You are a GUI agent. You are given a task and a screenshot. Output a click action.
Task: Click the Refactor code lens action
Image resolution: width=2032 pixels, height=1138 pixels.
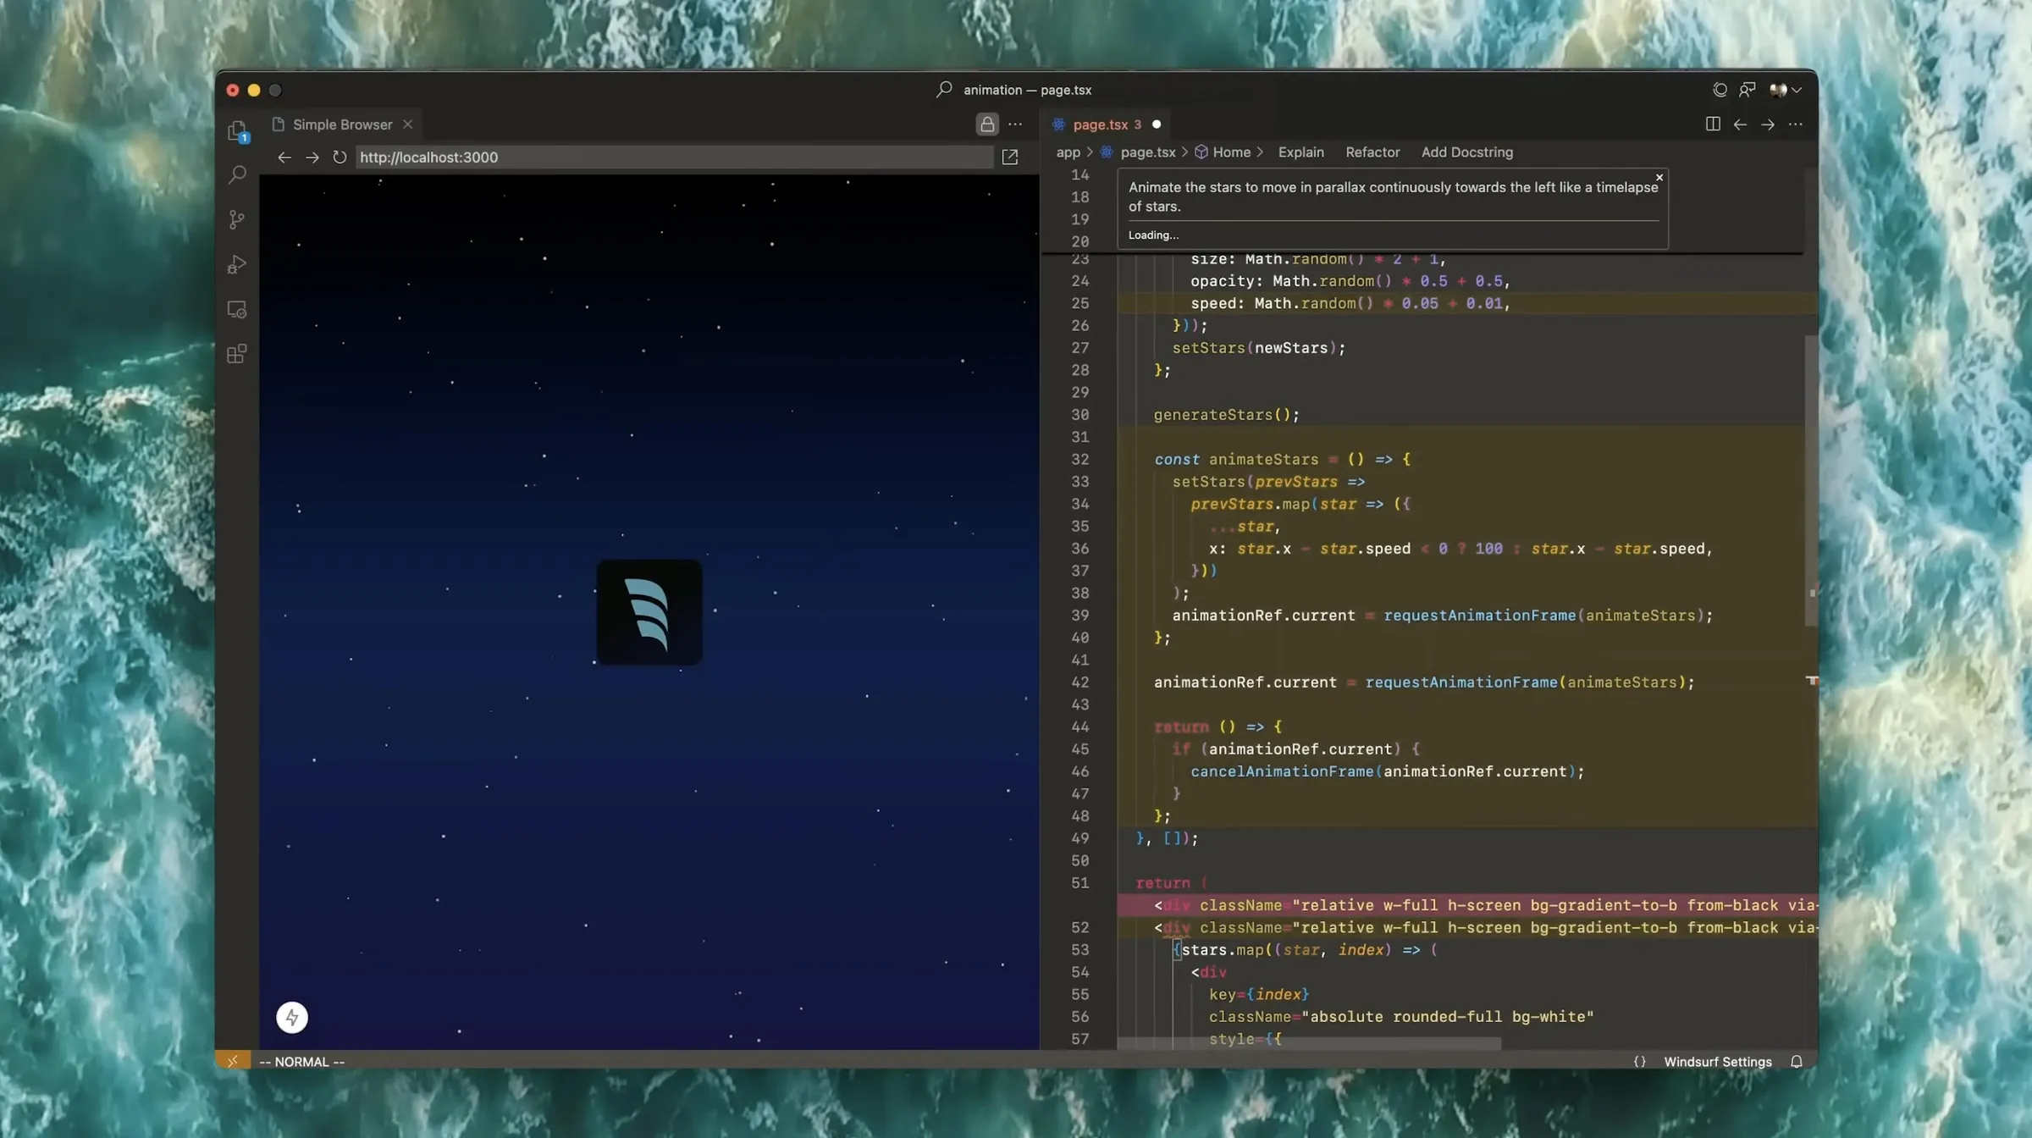click(x=1372, y=152)
